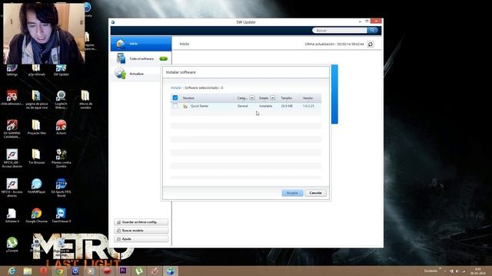Click the Cancelar button in install dialog
The height and width of the screenshot is (276, 492).
[315, 192]
